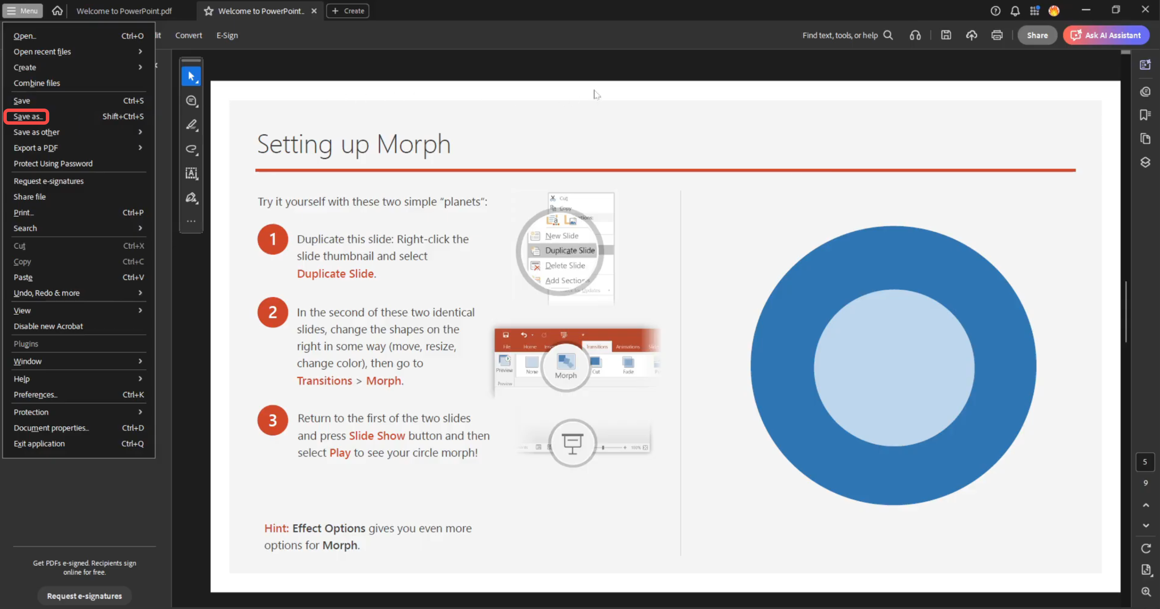Go to next page with the down chevron

1146,525
